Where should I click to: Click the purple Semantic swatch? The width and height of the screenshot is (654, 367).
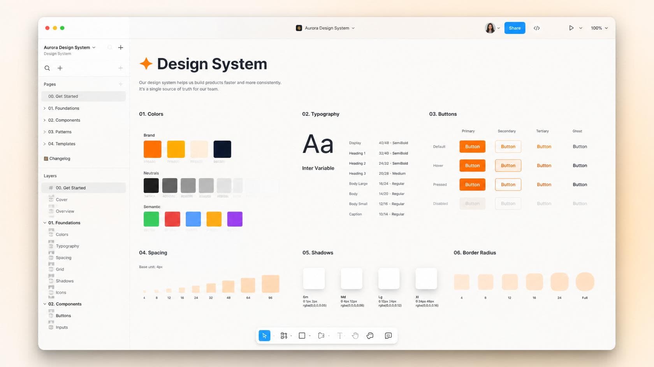(235, 219)
